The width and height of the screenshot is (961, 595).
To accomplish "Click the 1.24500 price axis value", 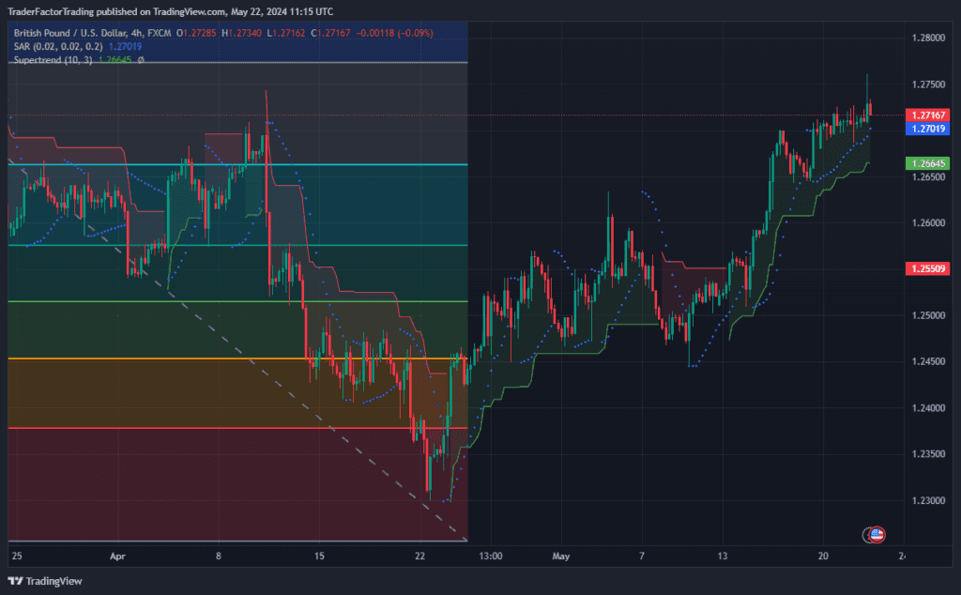I will pyautogui.click(x=928, y=361).
